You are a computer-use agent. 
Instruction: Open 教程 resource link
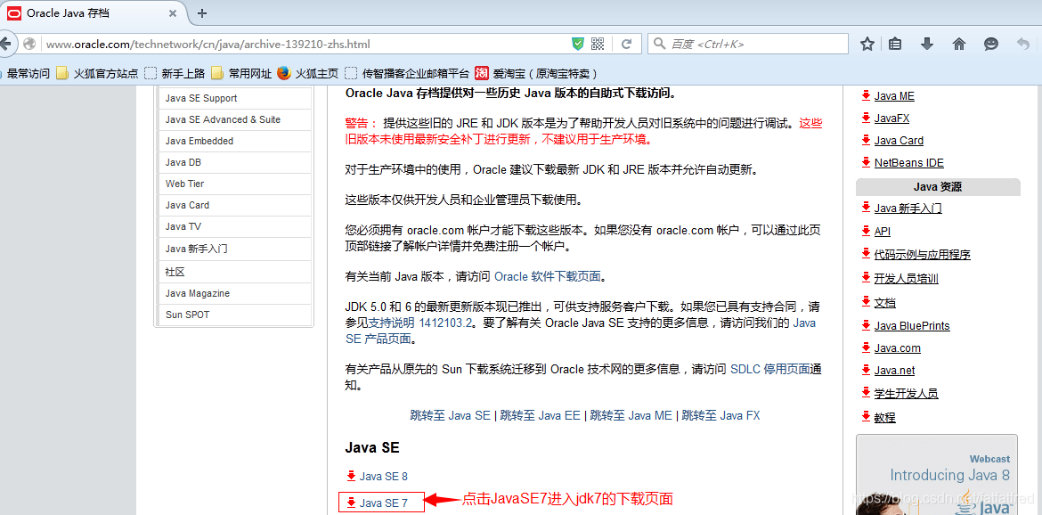[884, 418]
